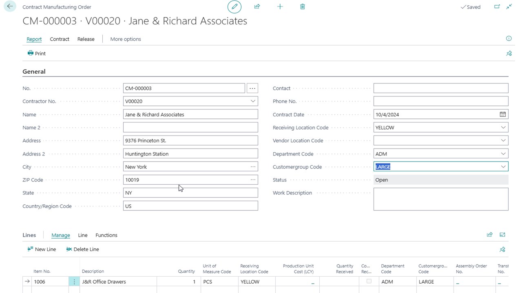Image resolution: width=522 pixels, height=293 pixels.
Task: Click the back arrow button
Action: coord(10,7)
